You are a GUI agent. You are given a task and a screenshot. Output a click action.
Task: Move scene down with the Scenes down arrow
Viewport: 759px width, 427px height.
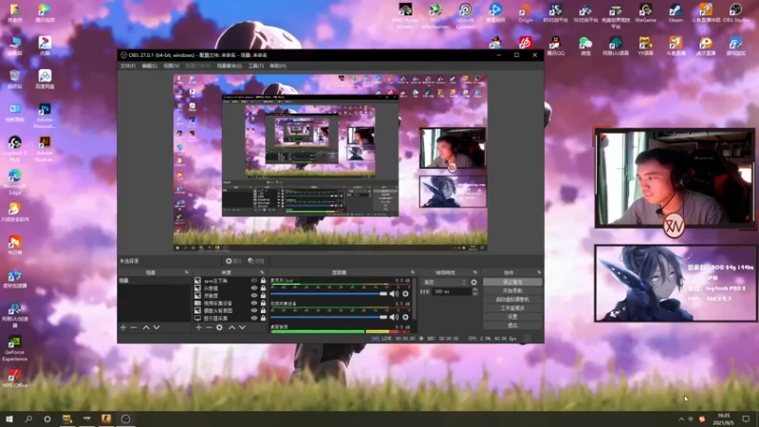pos(157,327)
